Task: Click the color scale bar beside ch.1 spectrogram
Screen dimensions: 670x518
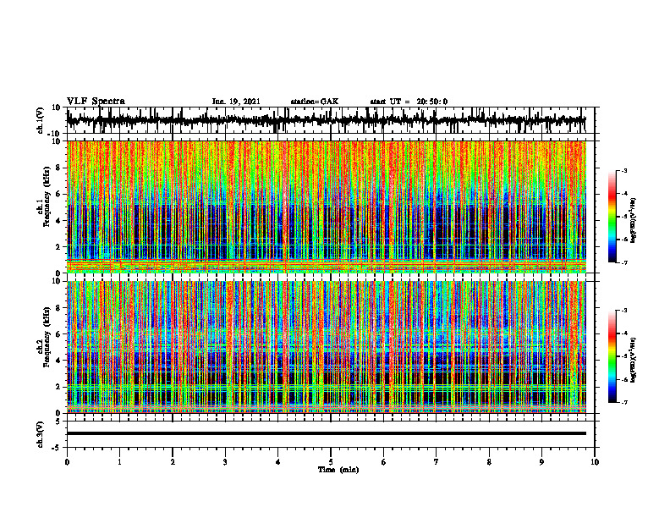Action: [x=612, y=217]
